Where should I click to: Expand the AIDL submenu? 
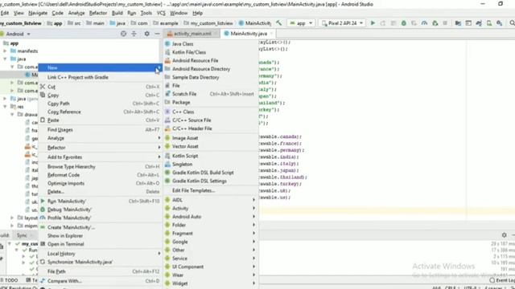coord(211,200)
